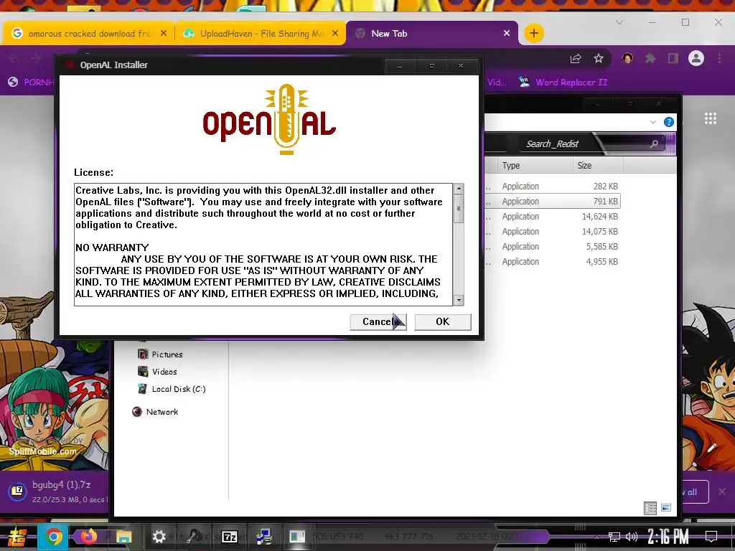
Task: Open Network in Explorer navigation pane
Action: point(155,412)
